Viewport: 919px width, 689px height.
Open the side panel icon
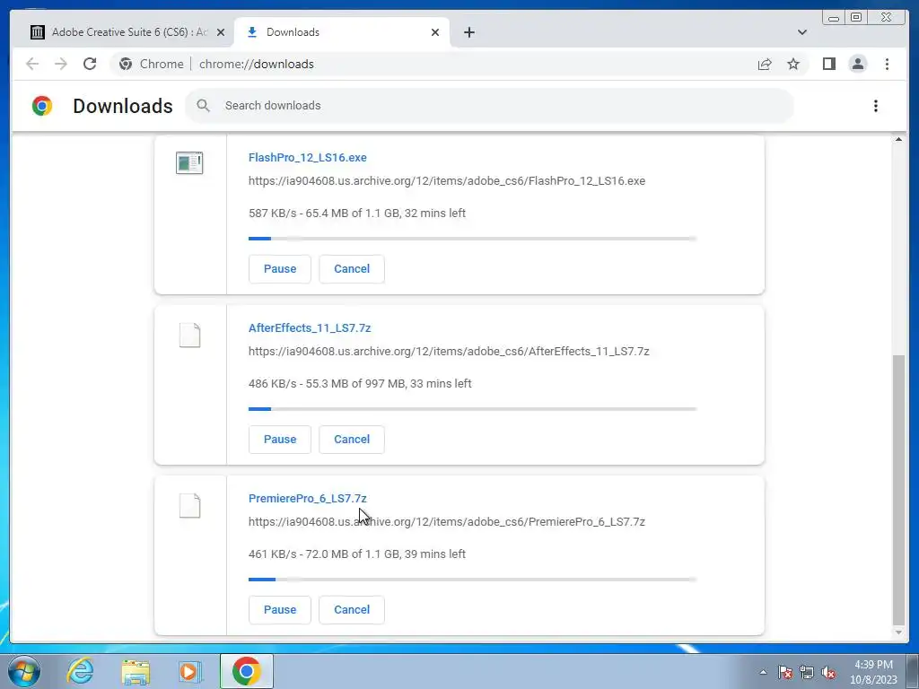828,64
